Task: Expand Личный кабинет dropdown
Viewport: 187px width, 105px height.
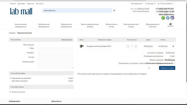Action: (166, 4)
